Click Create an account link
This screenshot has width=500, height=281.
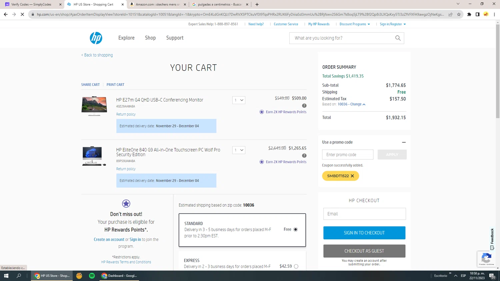(109, 239)
